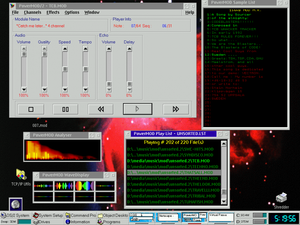The width and height of the screenshot is (300, 225).
Task: Click the Echo Delay slider thumb
Action: (x=129, y=84)
